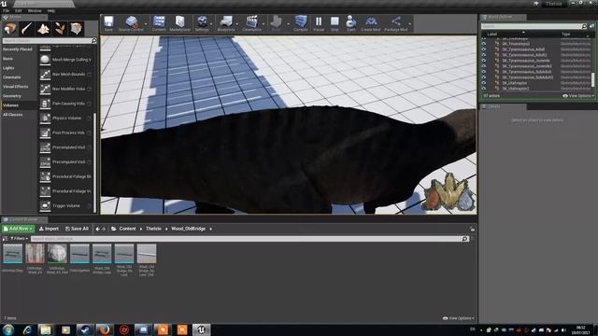Click the Create Mod toolbar icon

point(370,23)
